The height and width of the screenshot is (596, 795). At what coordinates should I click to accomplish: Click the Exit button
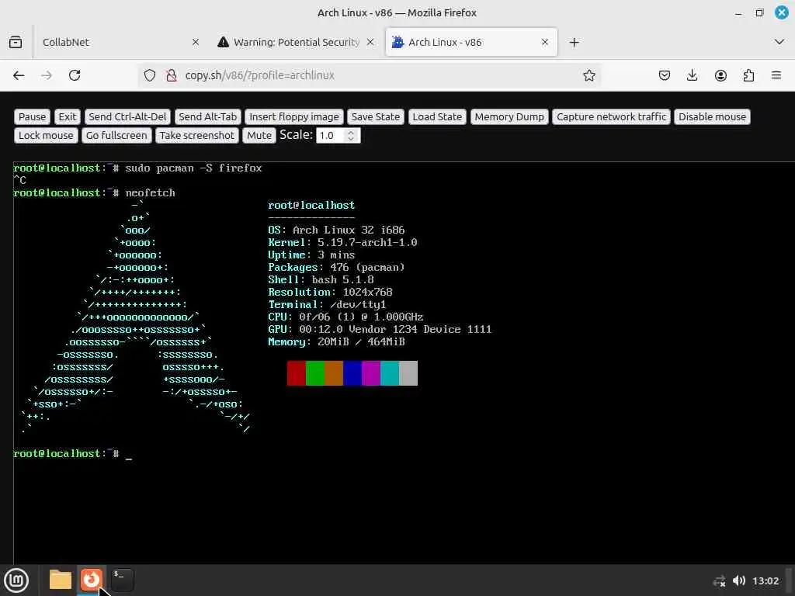pos(67,117)
